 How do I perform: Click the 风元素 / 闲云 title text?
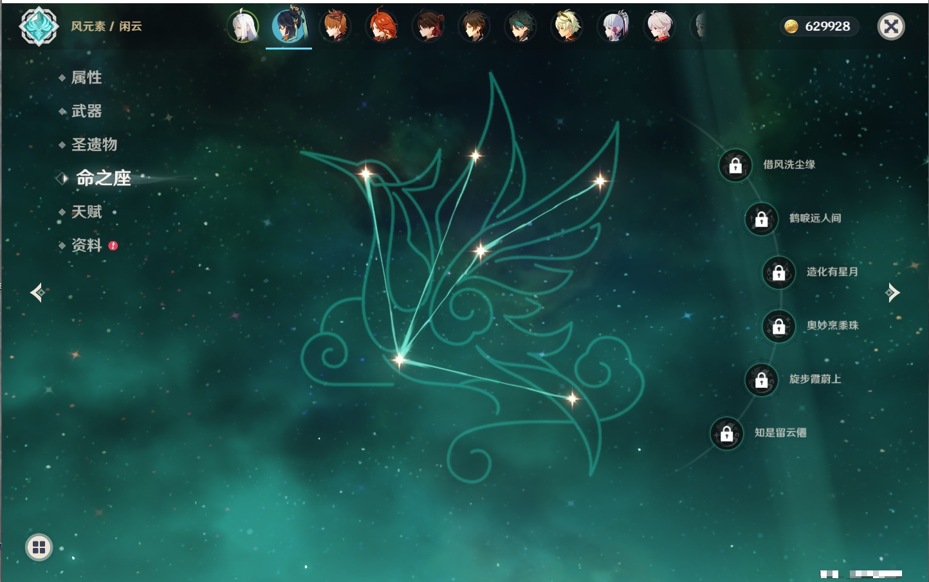tap(106, 26)
